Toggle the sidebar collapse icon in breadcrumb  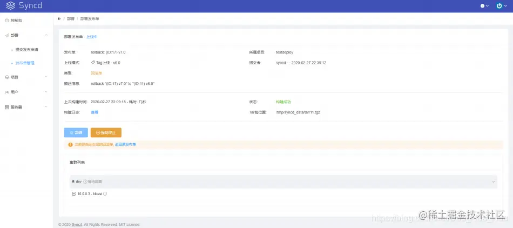[59, 19]
